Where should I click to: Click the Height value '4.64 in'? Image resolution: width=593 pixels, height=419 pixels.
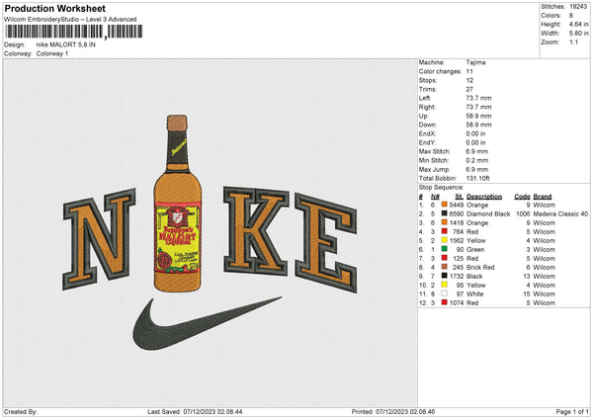pyautogui.click(x=578, y=24)
